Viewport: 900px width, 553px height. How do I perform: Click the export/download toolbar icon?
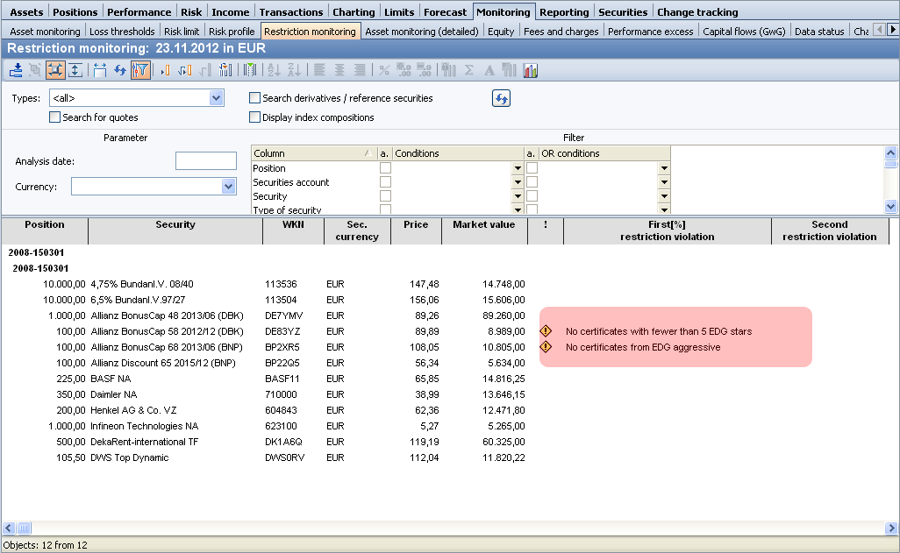(16, 70)
